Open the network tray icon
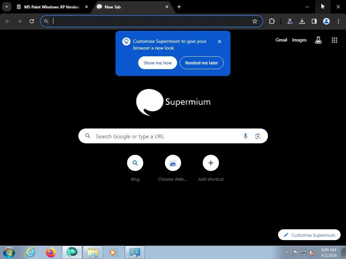This screenshot has width=346, height=259. 304,253
